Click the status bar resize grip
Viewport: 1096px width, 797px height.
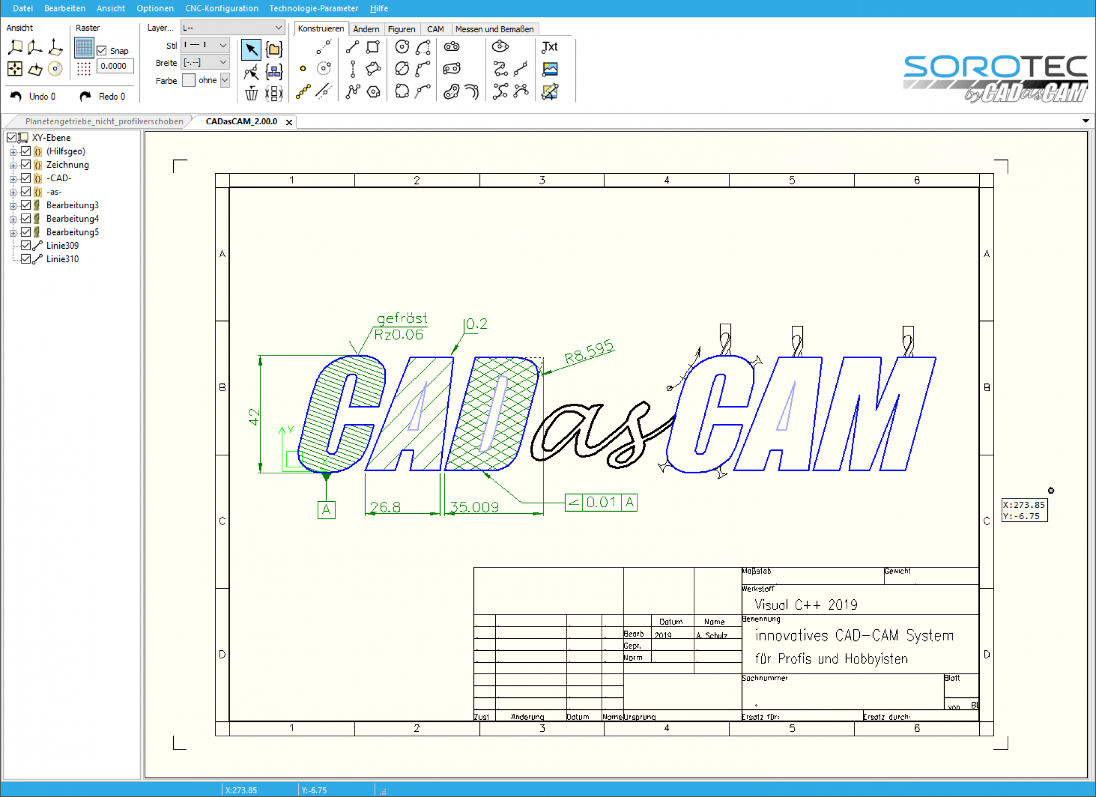click(x=383, y=790)
